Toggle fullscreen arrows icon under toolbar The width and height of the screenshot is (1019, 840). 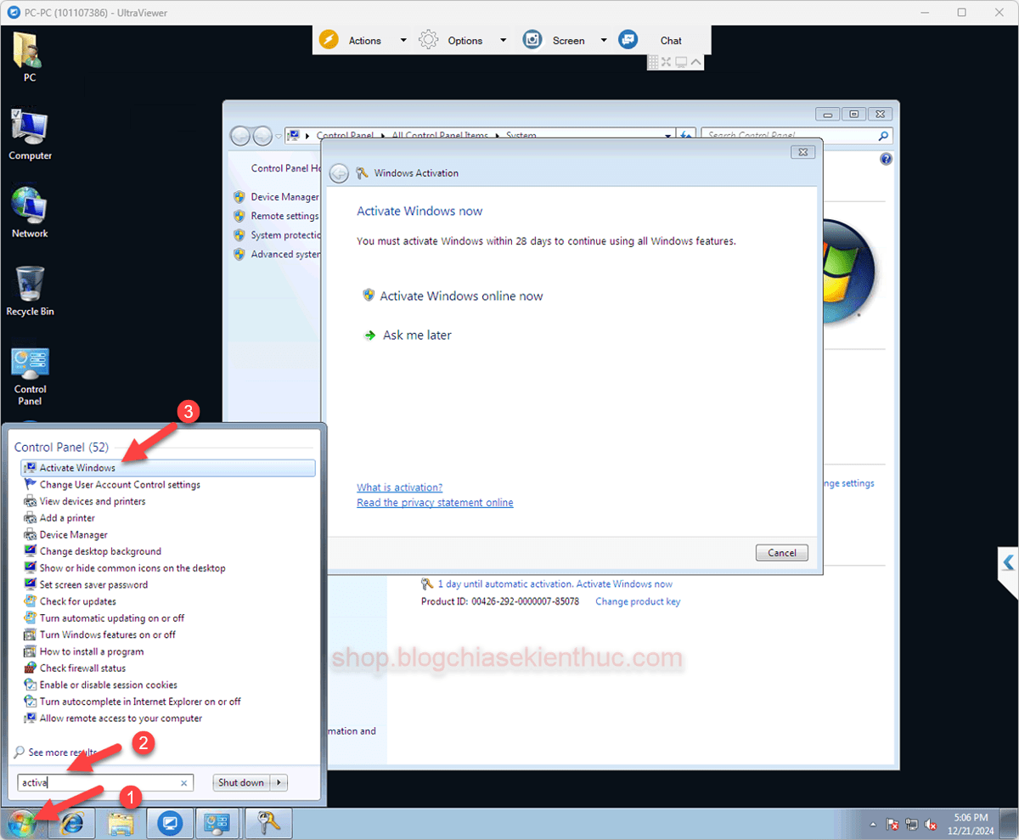[667, 62]
